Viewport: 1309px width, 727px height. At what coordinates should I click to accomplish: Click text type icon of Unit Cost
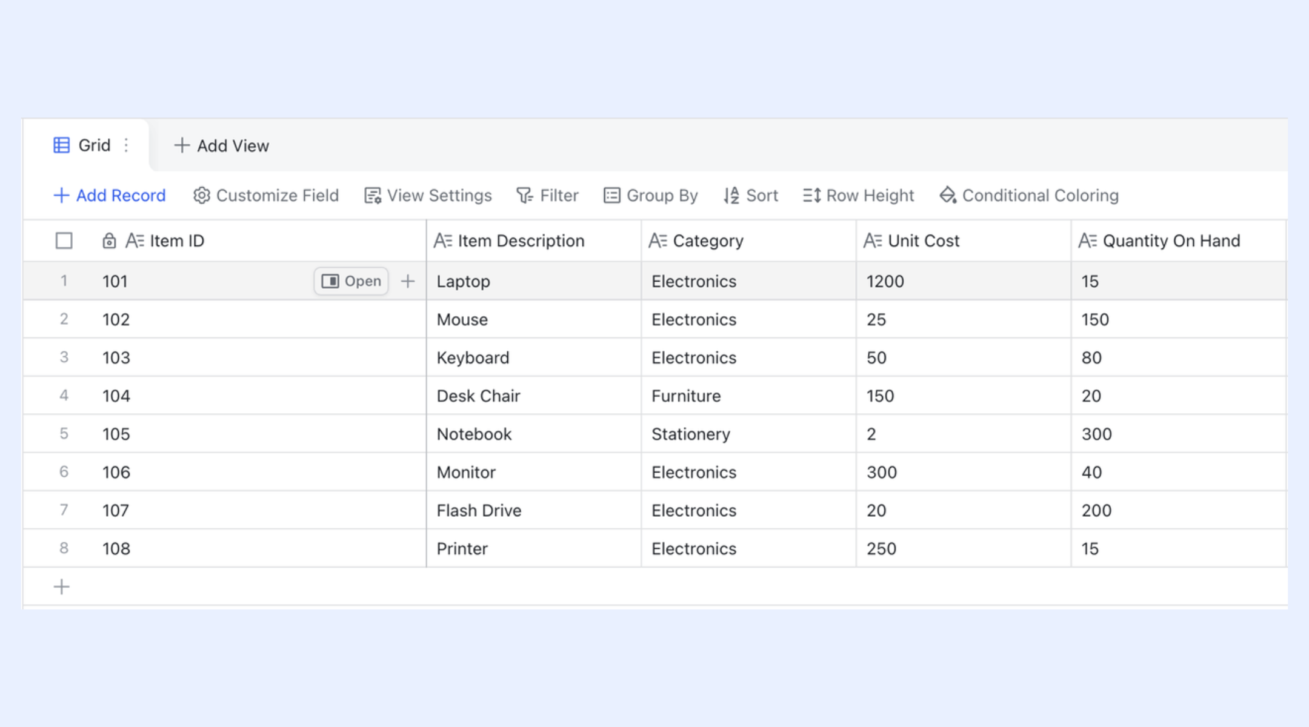click(873, 241)
